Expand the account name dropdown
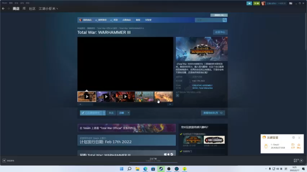The height and width of the screenshot is (172, 307). pos(276,3)
